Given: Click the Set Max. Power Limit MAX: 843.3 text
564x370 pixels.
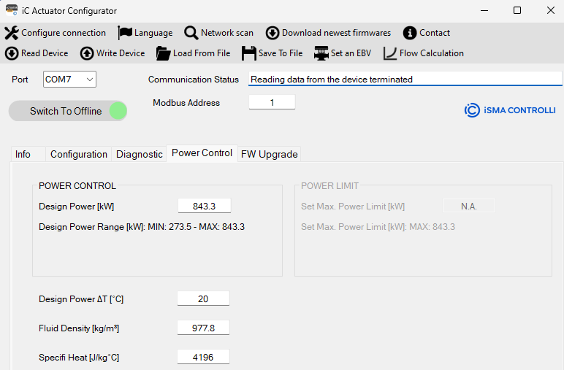Looking at the screenshot, I should 378,227.
